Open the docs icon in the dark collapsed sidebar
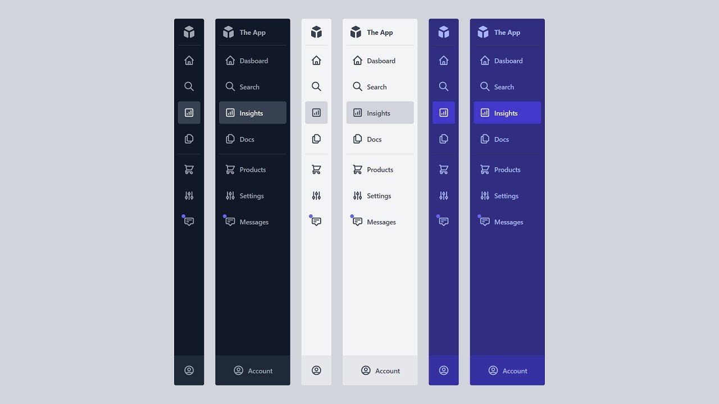This screenshot has width=719, height=404. point(189,139)
